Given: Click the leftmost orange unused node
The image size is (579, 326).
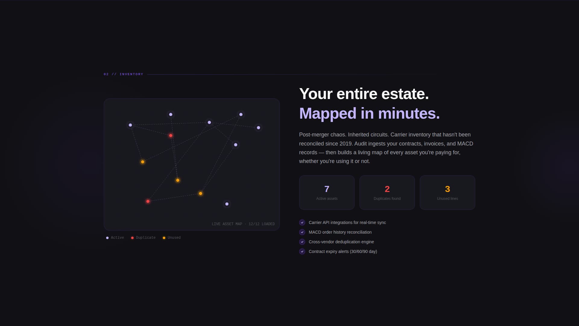Looking at the screenshot, I should [143, 162].
